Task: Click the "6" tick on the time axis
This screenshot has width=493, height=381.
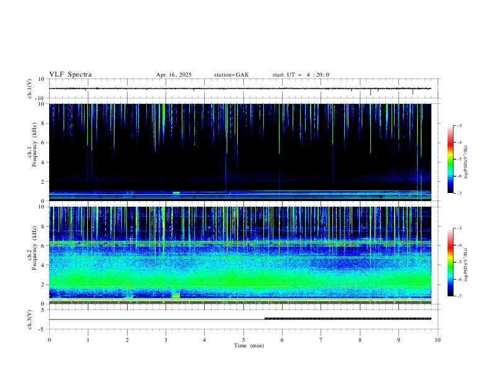Action: click(x=283, y=340)
